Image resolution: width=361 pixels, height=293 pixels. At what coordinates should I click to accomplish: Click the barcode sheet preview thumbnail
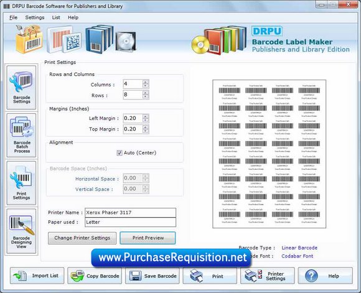[x=269, y=154]
